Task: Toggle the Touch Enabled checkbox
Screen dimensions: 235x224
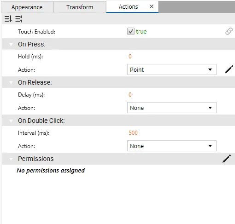Action: click(x=131, y=31)
